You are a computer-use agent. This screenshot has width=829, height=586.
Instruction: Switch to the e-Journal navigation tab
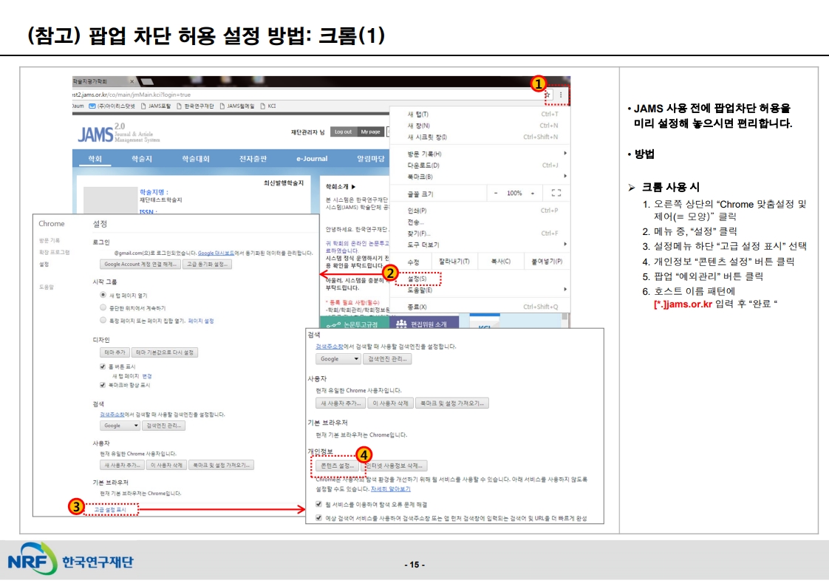312,159
